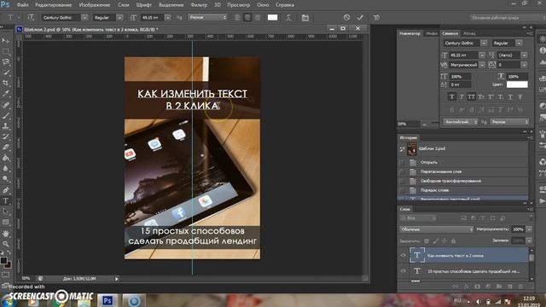The image size is (546, 307).
Task: Open text color swatch in options bar
Action: coord(272,17)
